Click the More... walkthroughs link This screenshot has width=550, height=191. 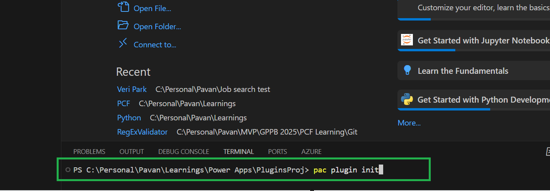(x=409, y=123)
